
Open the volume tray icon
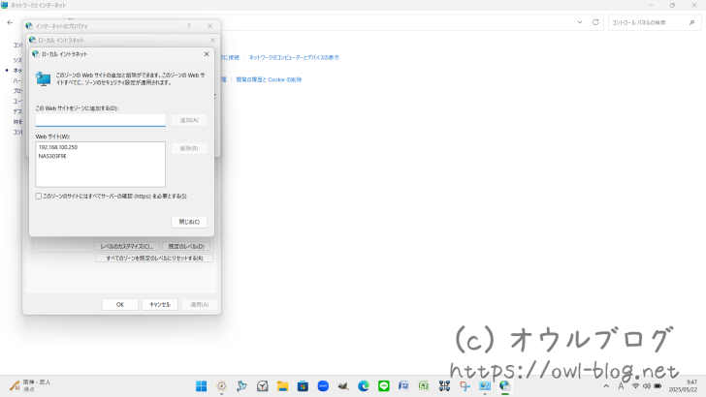[647, 385]
